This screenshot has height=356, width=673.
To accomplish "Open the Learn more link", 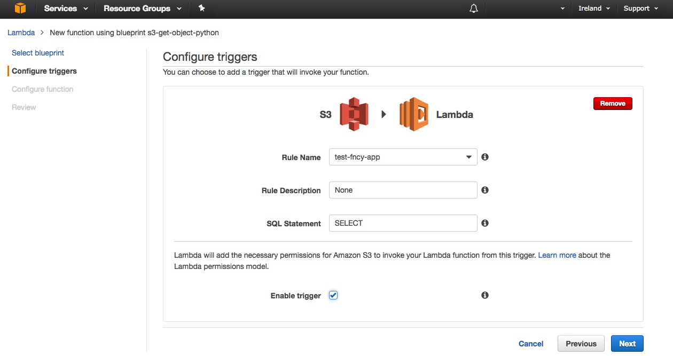I will click(557, 255).
